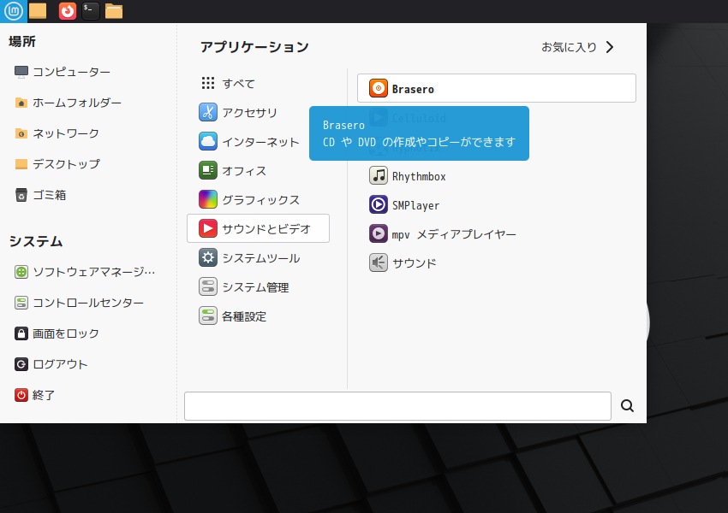This screenshot has width=728, height=513.
Task: Click the SMPlayer play icon
Action: (x=379, y=204)
